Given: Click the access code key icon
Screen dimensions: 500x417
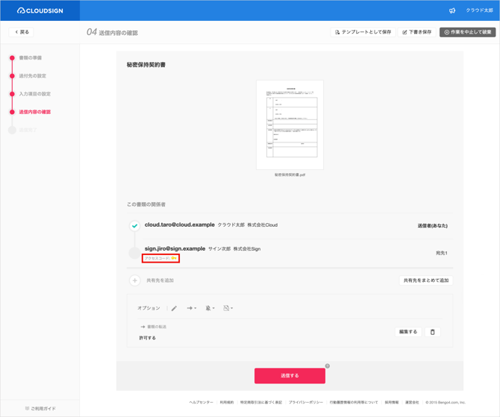Looking at the screenshot, I should point(174,258).
